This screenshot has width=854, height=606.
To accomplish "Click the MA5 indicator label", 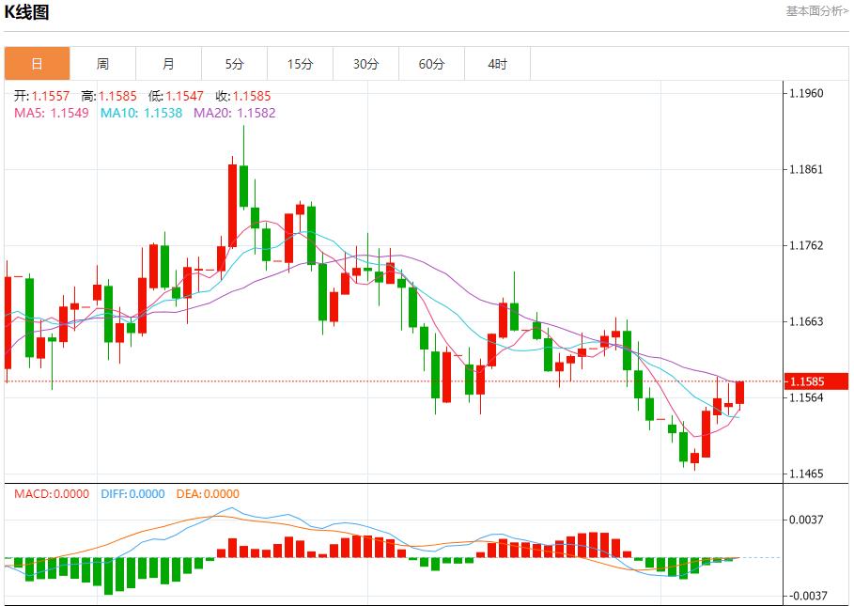I will tap(52, 113).
